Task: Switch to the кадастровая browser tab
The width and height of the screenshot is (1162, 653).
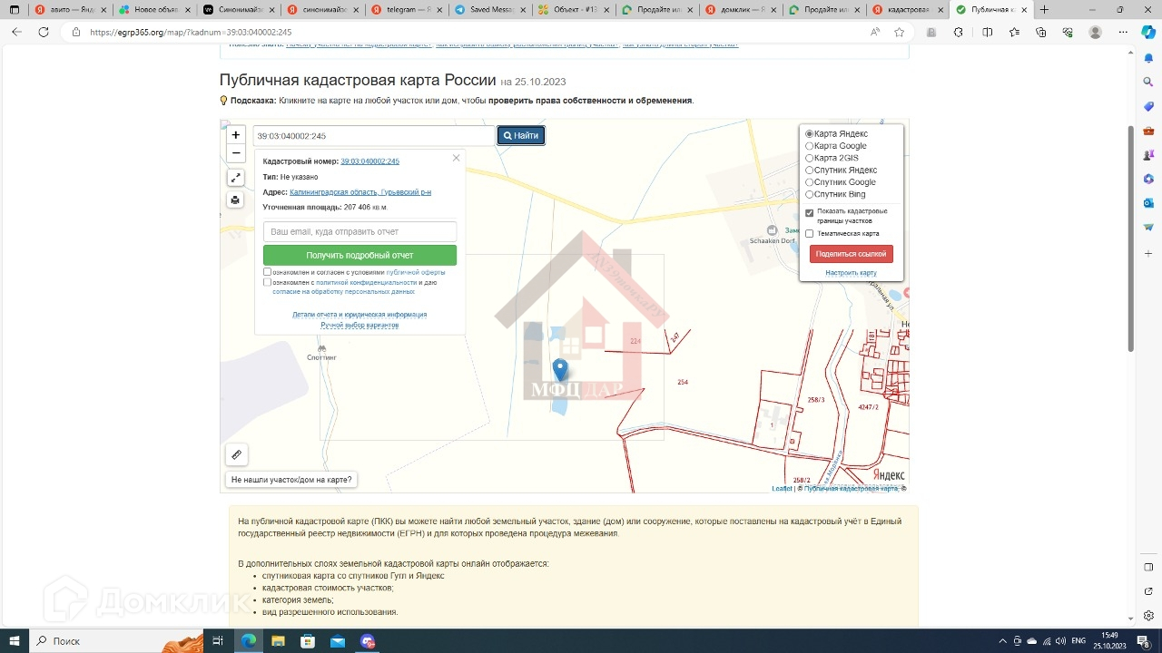Action: pos(909,9)
